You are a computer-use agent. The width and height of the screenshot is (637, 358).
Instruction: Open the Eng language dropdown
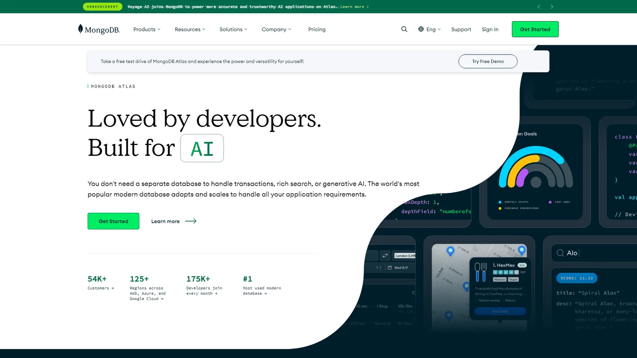tap(430, 29)
